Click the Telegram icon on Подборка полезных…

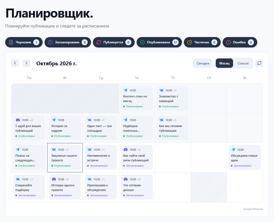[126, 120]
